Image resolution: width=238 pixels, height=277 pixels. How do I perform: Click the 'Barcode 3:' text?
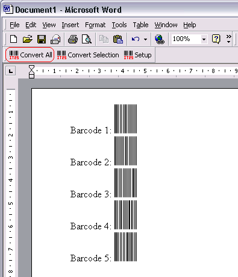coord(90,194)
